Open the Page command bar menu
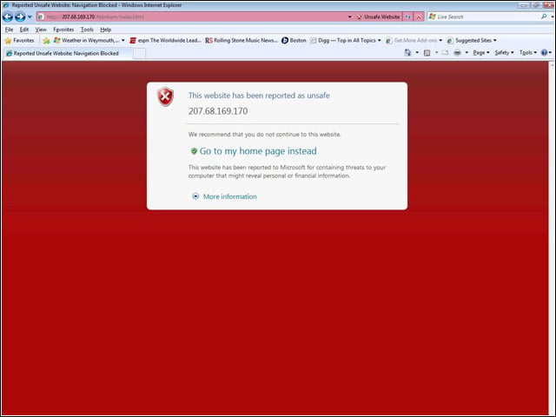556x417 pixels. pos(481,52)
